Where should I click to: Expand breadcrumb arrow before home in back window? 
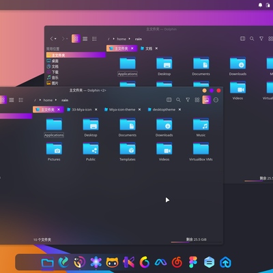[113, 39]
